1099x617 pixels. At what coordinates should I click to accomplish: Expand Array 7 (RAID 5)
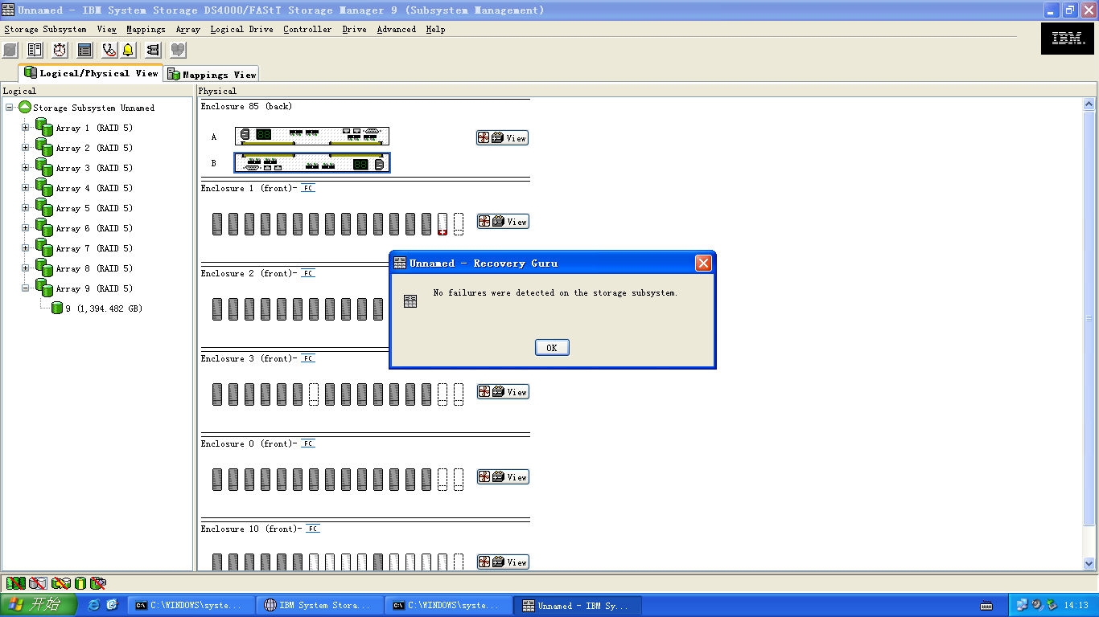[25, 247]
